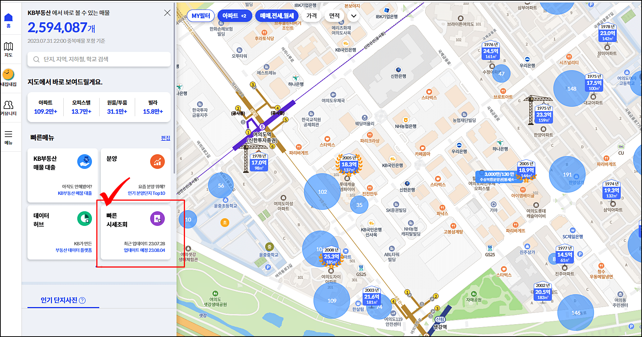Image resolution: width=642 pixels, height=337 pixels.
Task: Click the 14.5억 61㎡ price marker
Action: (565, 254)
